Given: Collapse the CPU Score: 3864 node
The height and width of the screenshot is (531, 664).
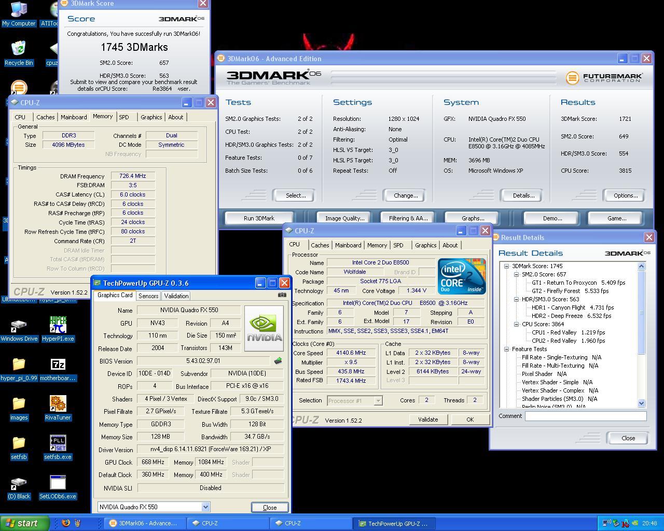Looking at the screenshot, I should point(516,324).
